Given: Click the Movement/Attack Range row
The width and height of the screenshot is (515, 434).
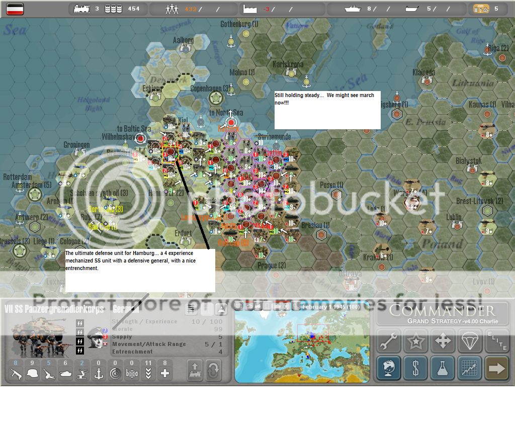Looking at the screenshot, I should [x=167, y=344].
